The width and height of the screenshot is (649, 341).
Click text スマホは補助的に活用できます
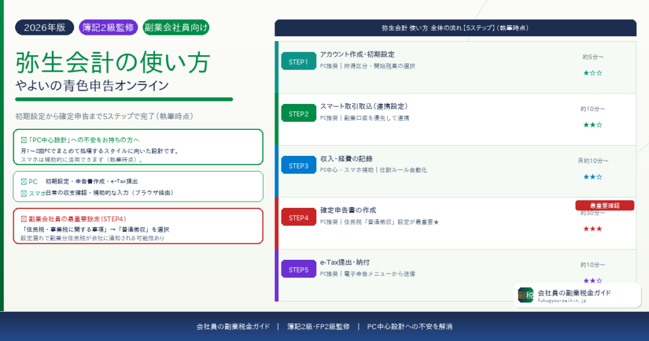[x=82, y=160]
